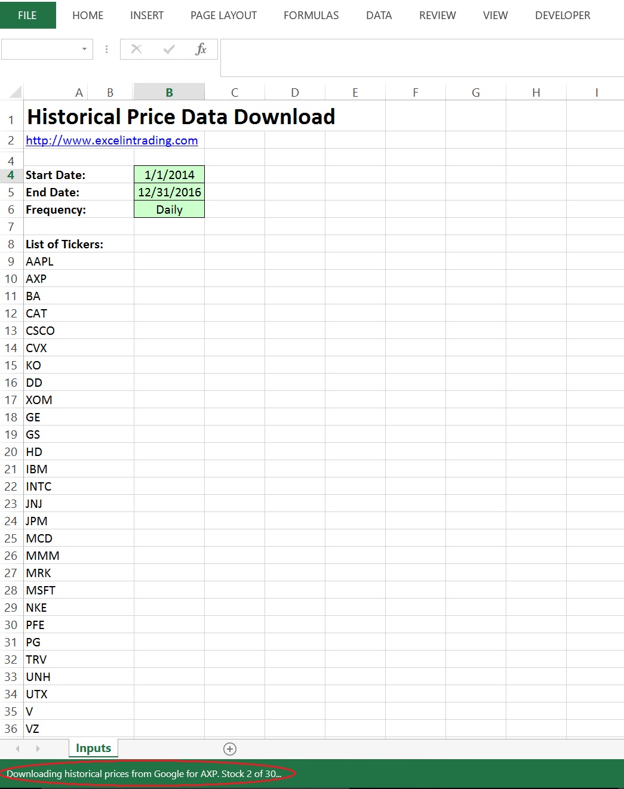Select the CSCO ticker cell
The height and width of the screenshot is (789, 624).
[x=79, y=331]
